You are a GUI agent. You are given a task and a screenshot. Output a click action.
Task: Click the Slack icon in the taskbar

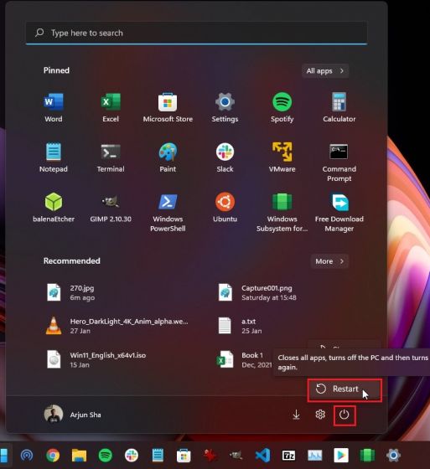132,456
